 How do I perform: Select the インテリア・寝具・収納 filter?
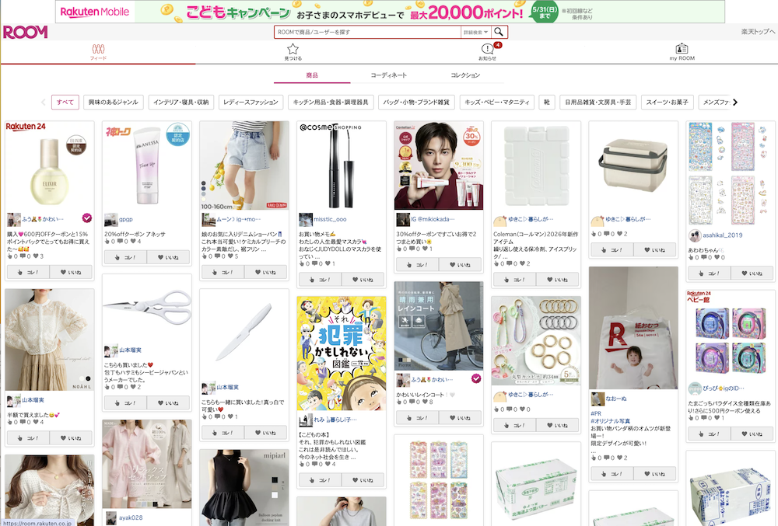click(180, 102)
